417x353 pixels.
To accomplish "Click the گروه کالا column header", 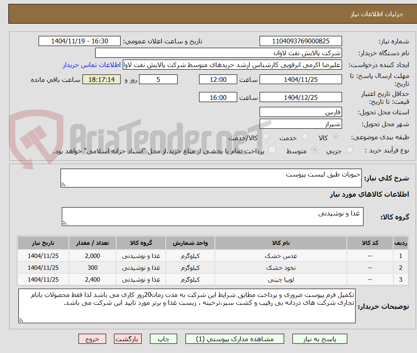I will click(x=141, y=243).
